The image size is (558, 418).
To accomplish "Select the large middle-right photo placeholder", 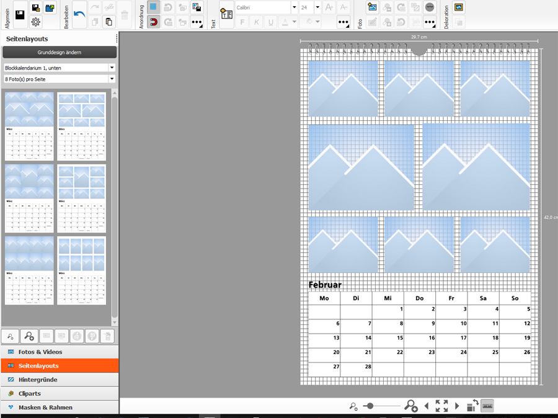I will 477,167.
